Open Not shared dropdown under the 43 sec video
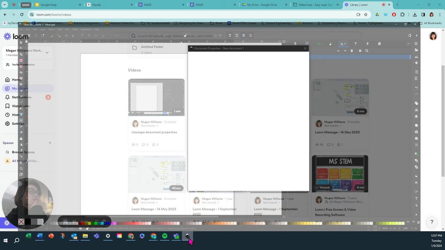445x250 pixels. (149, 202)
